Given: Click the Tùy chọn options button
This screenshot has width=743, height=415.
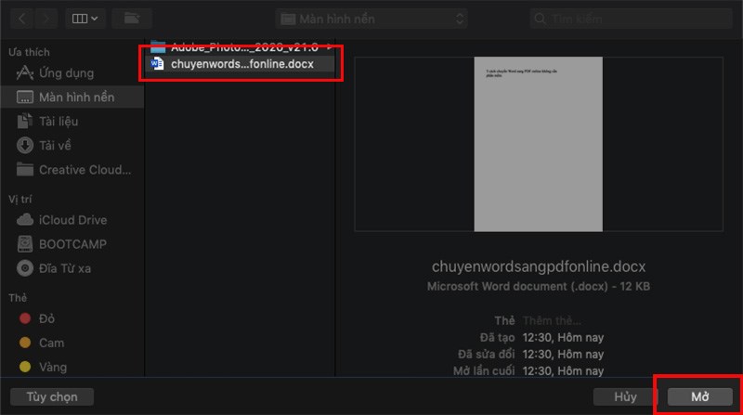Looking at the screenshot, I should coord(52,396).
